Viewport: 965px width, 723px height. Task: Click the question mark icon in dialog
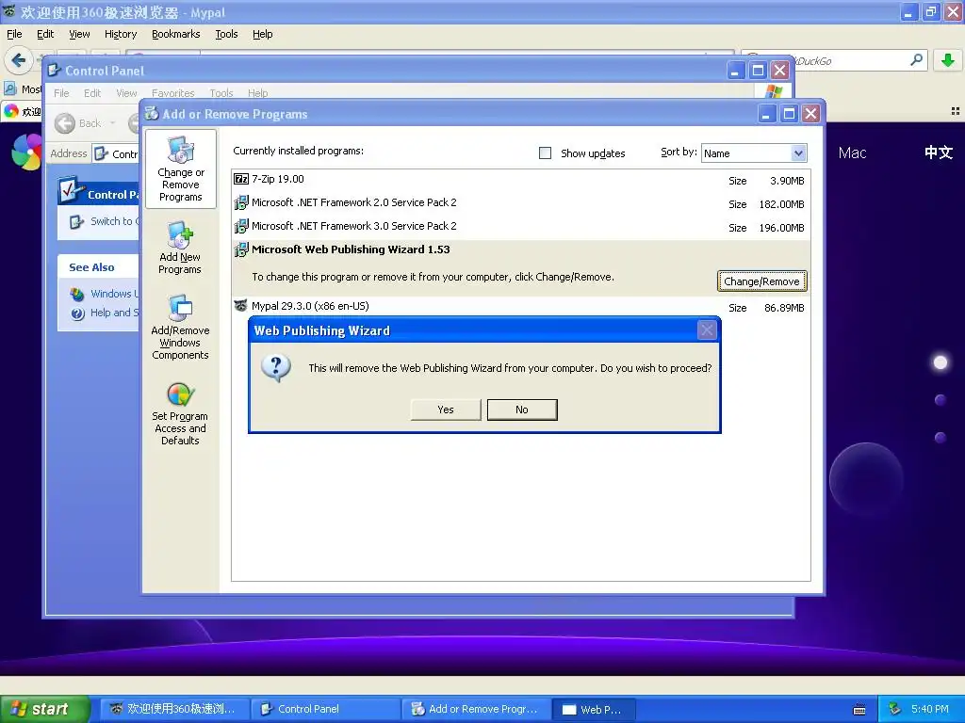[276, 369]
